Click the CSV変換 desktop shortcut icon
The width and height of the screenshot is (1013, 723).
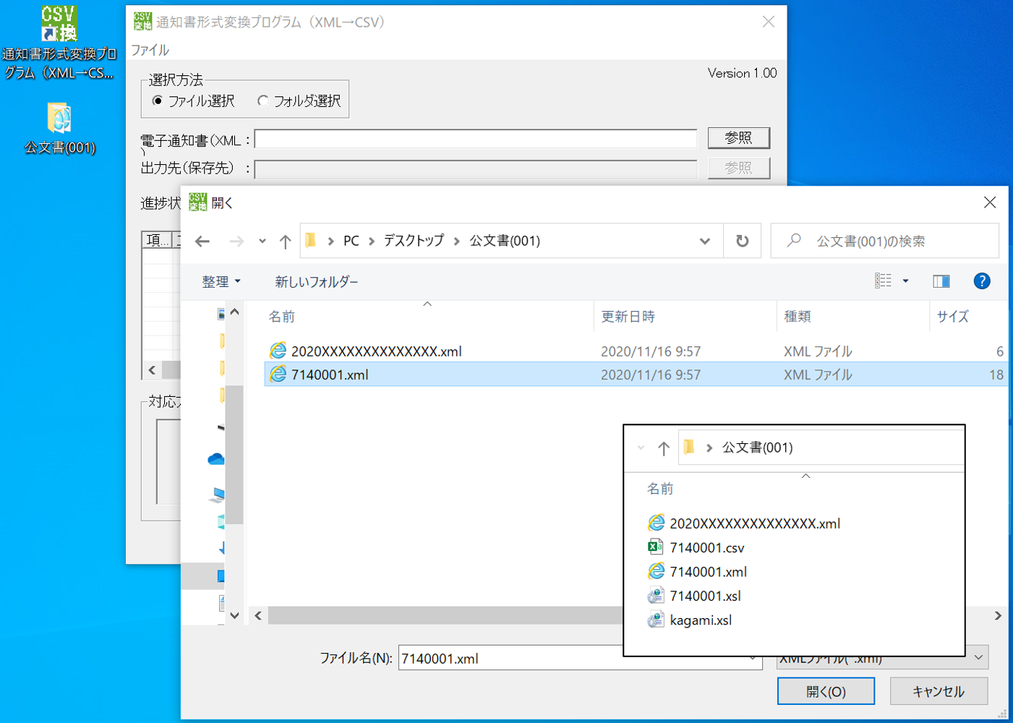[59, 25]
